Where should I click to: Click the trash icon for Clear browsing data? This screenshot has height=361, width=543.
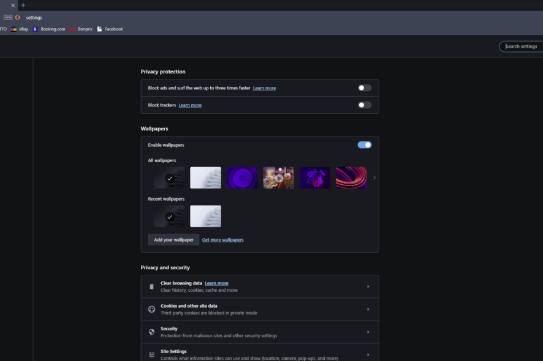point(151,286)
